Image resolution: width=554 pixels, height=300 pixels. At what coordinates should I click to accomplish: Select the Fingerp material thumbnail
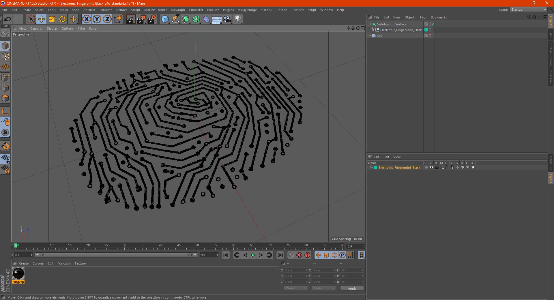coord(18,273)
